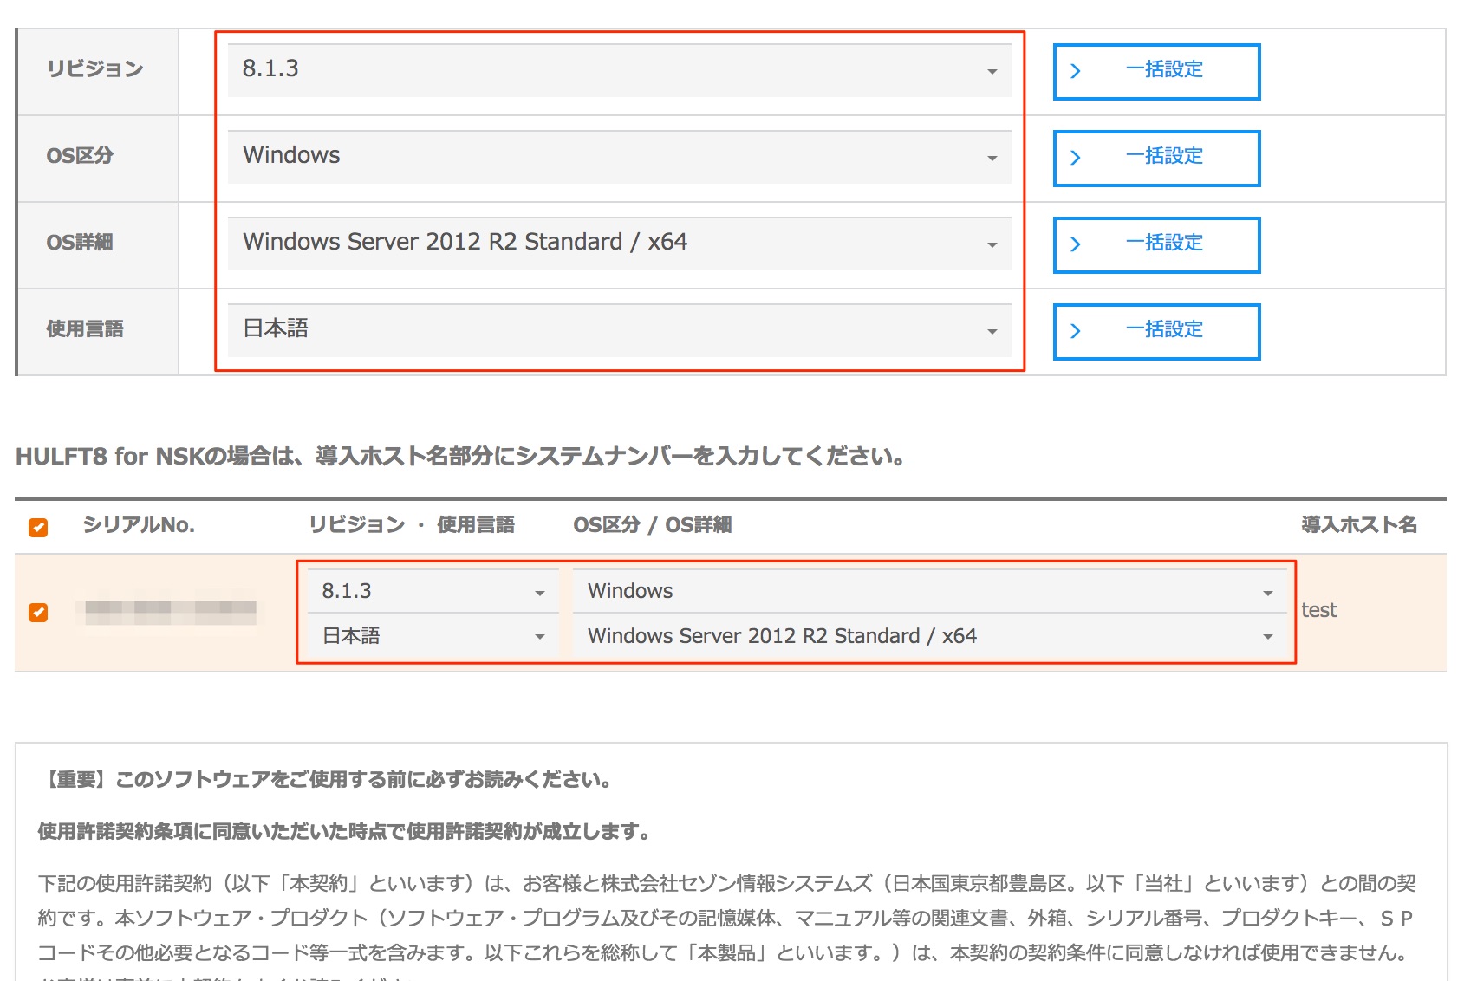
Task: Click the dropdown arrow on the 日本語 language field
Action: point(993,330)
